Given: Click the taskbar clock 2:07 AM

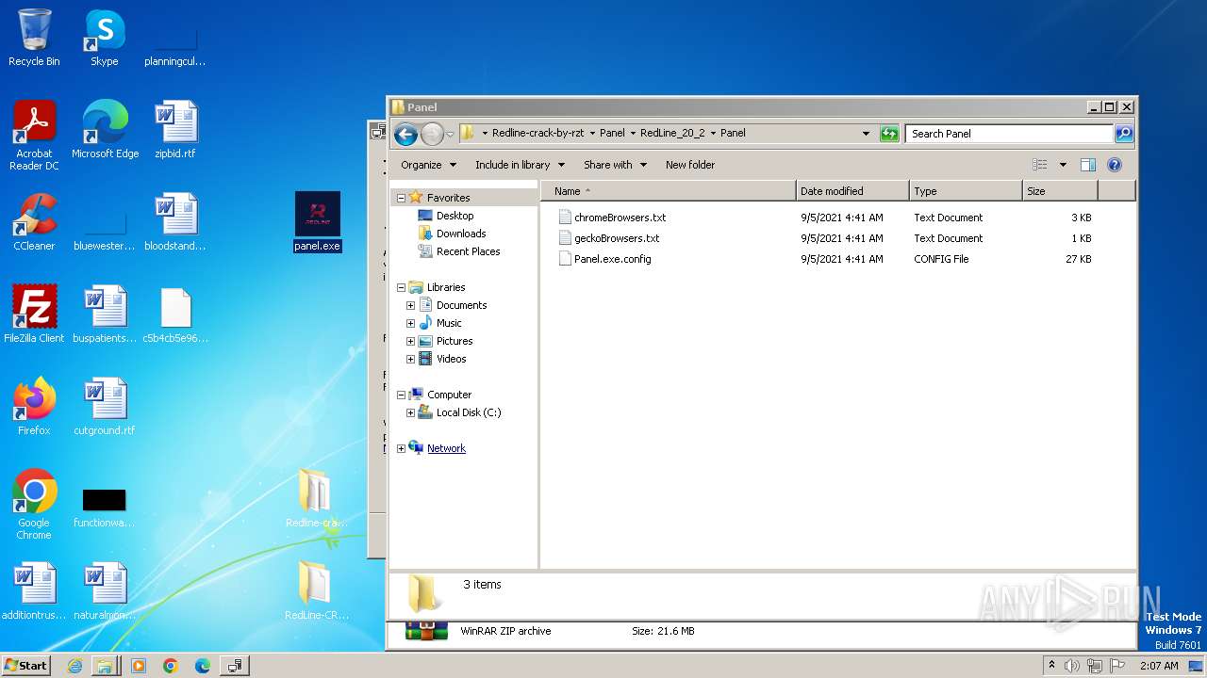Looking at the screenshot, I should click(1159, 666).
